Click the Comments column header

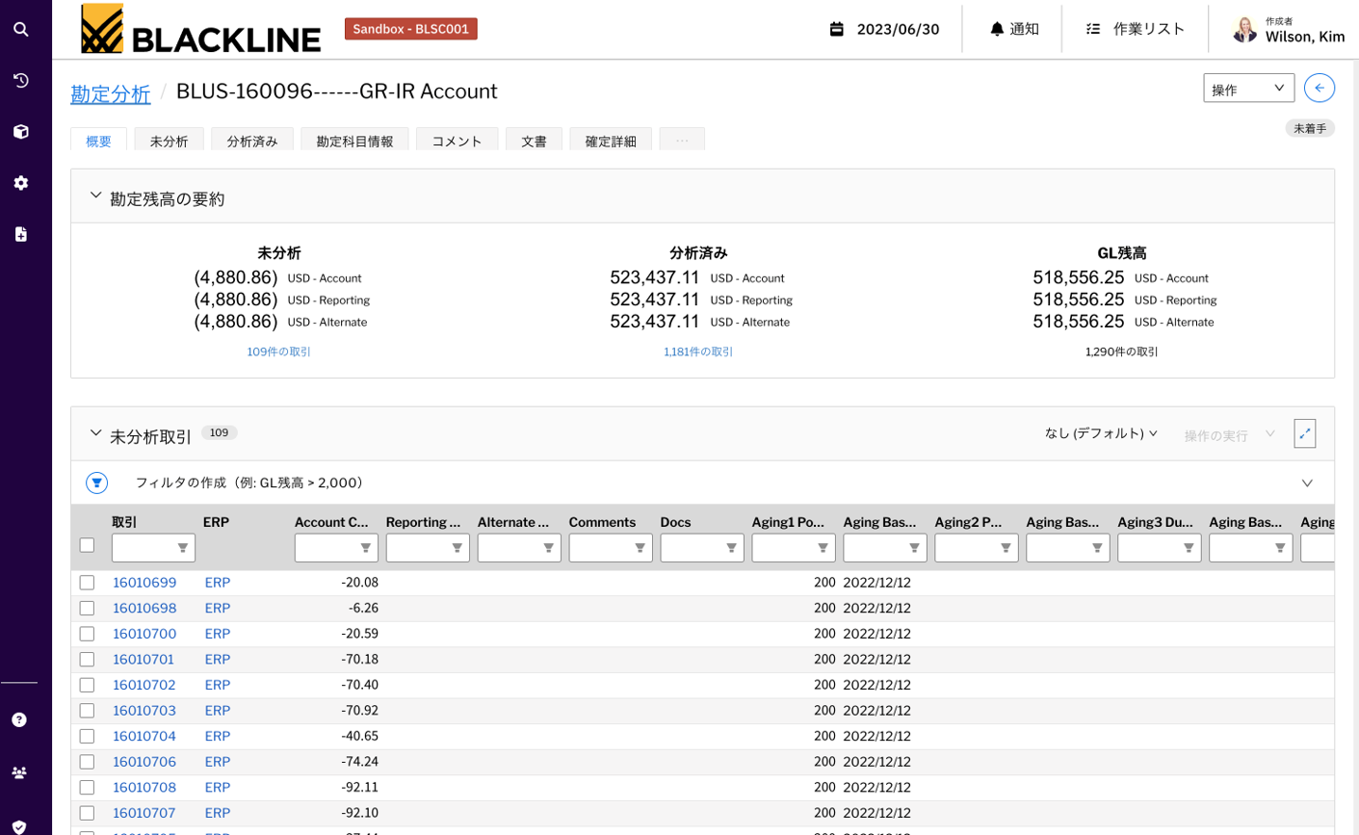tap(602, 522)
